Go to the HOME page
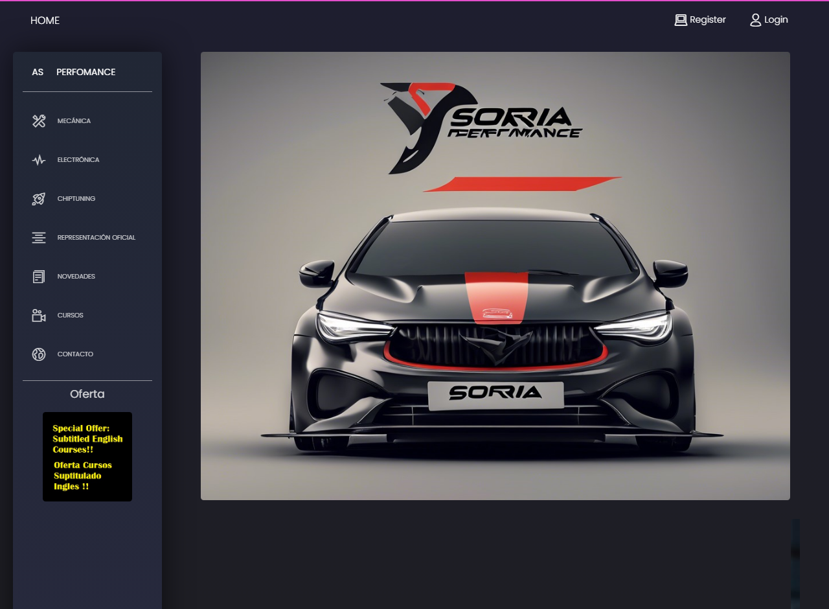 (x=45, y=21)
